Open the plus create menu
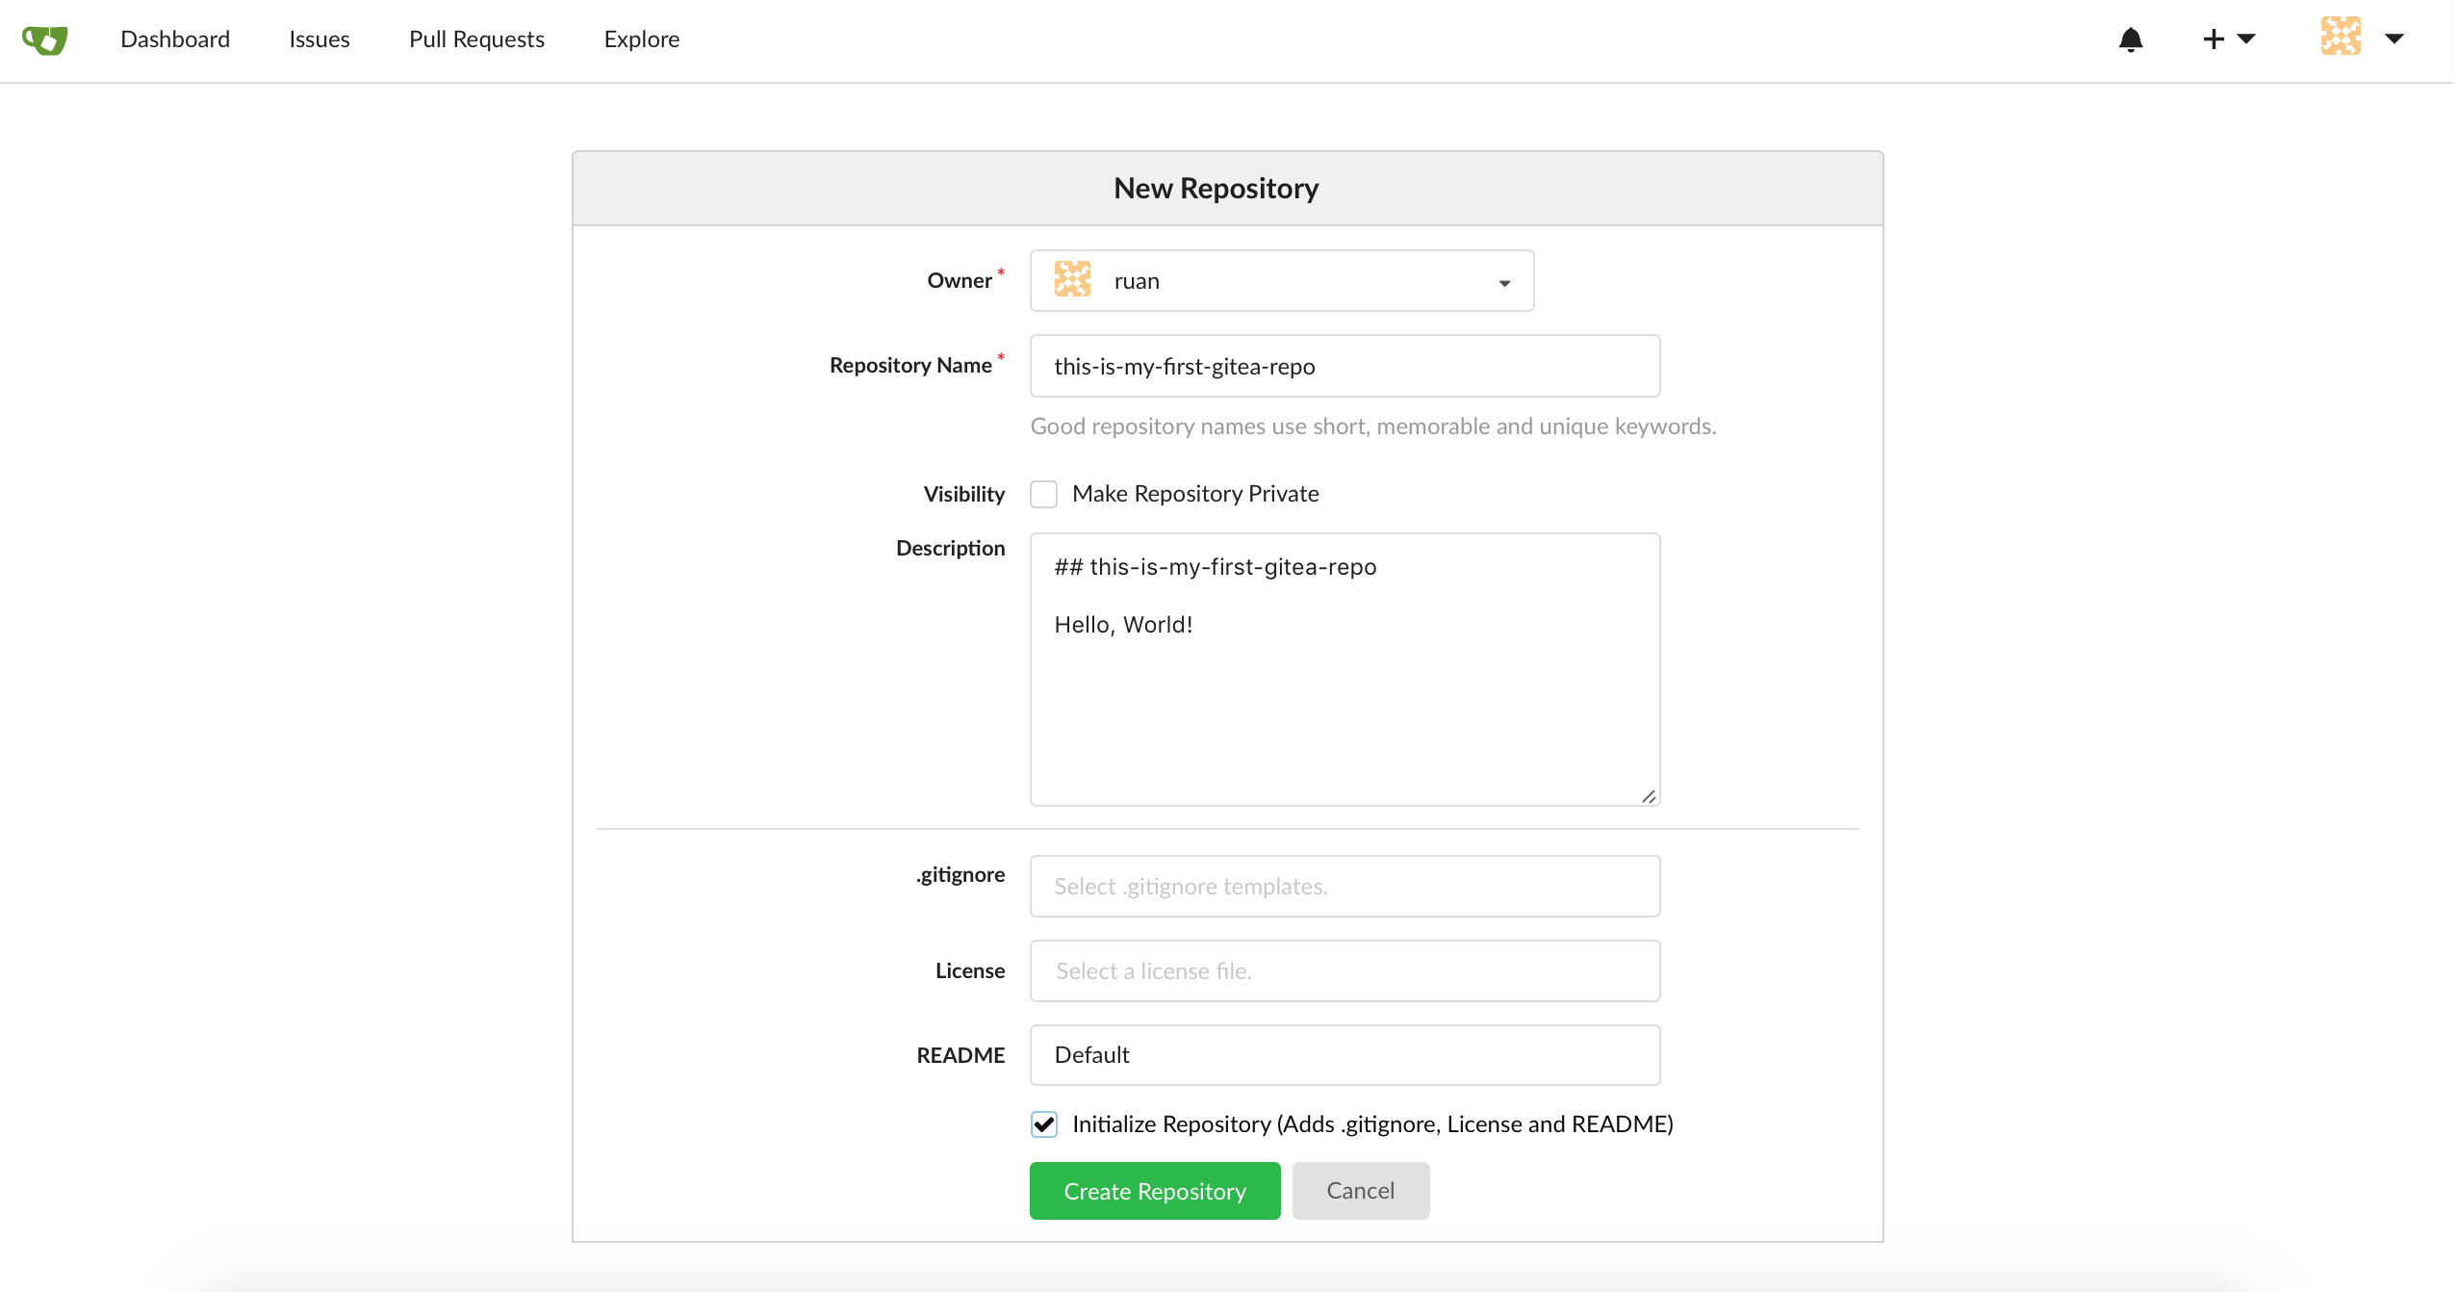 pos(2229,39)
